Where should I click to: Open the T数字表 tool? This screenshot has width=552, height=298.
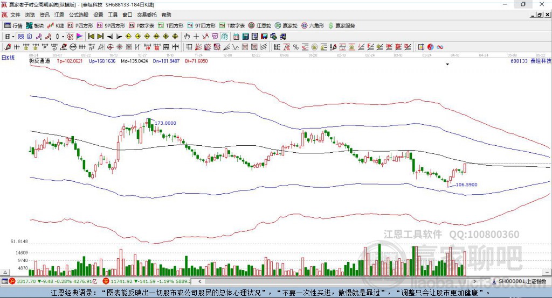(232, 26)
